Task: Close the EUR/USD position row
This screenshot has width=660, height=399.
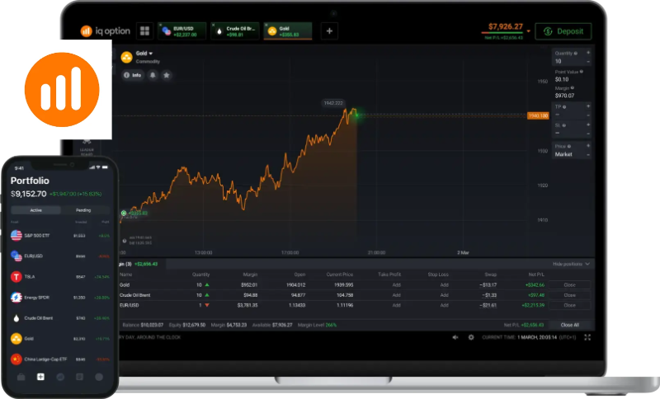Action: [569, 305]
